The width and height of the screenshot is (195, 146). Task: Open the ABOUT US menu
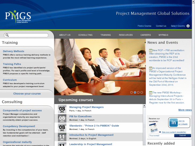click(65, 35)
